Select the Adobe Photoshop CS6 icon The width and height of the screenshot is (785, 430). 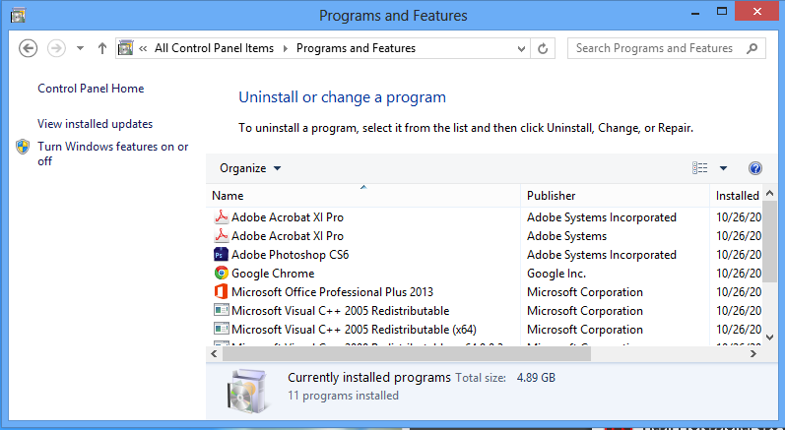pos(221,255)
